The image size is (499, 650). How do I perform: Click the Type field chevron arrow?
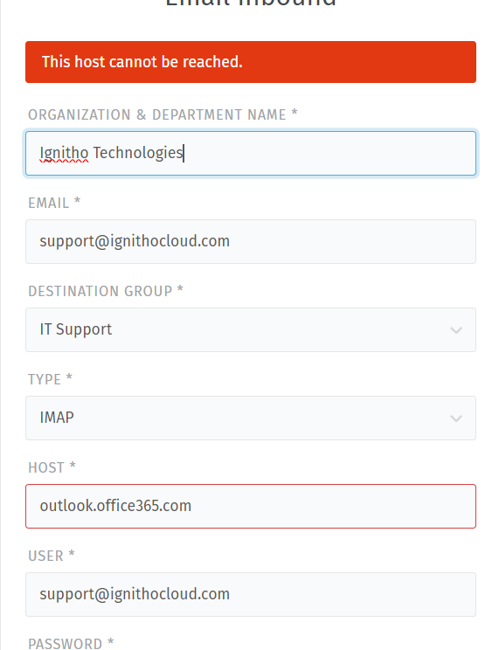pos(456,418)
